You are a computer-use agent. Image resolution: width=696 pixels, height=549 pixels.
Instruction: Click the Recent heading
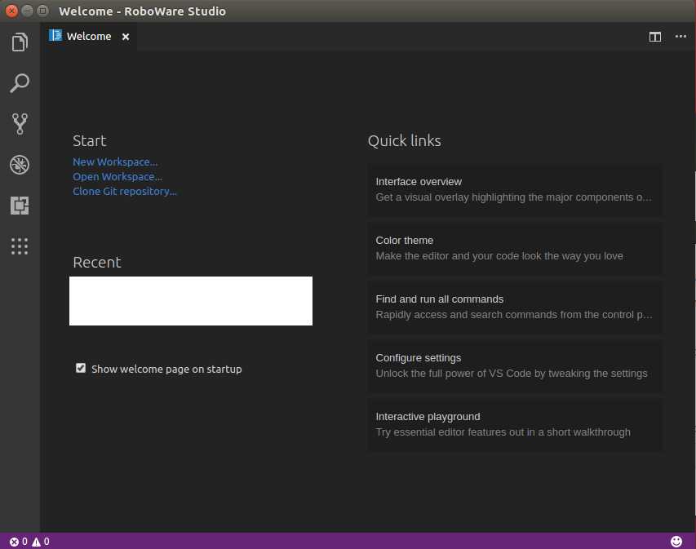pos(97,263)
